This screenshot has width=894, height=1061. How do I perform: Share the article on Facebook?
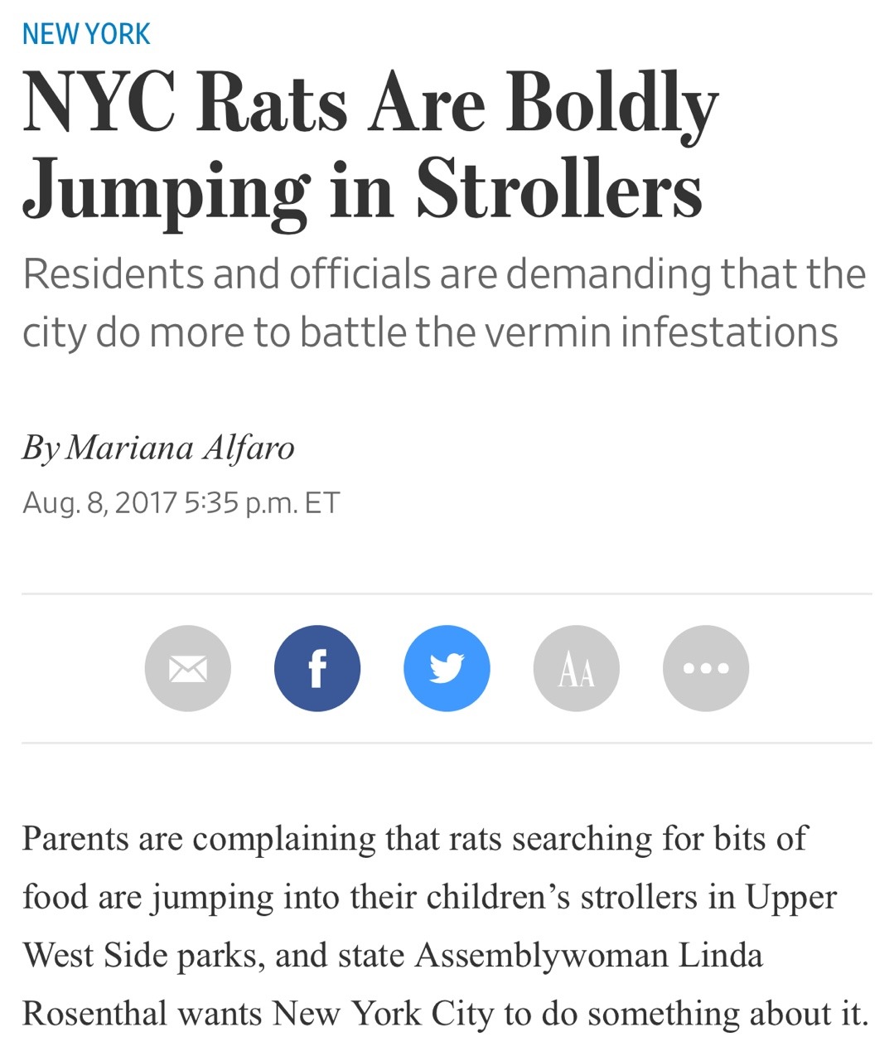(317, 668)
